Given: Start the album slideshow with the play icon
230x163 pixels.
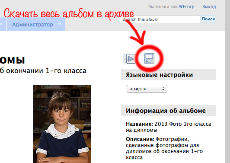Looking at the screenshot, I should [130, 59].
